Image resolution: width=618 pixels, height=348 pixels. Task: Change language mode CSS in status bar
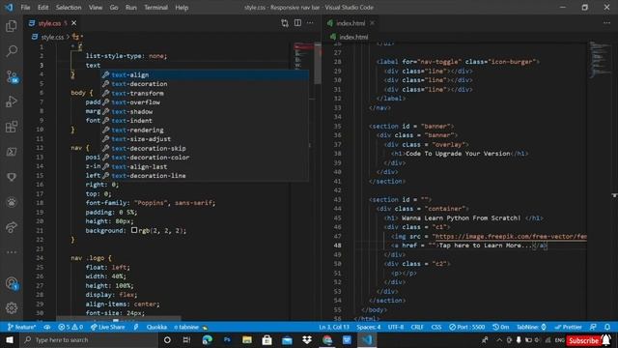(435, 327)
